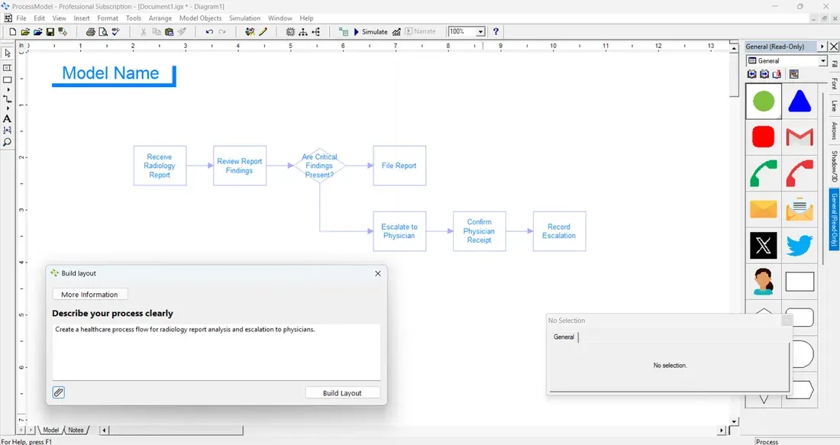Click the simulation chart output icon

pyautogui.click(x=396, y=31)
